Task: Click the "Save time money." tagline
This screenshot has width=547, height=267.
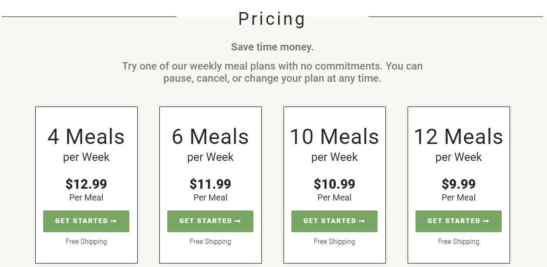Action: pyautogui.click(x=272, y=47)
